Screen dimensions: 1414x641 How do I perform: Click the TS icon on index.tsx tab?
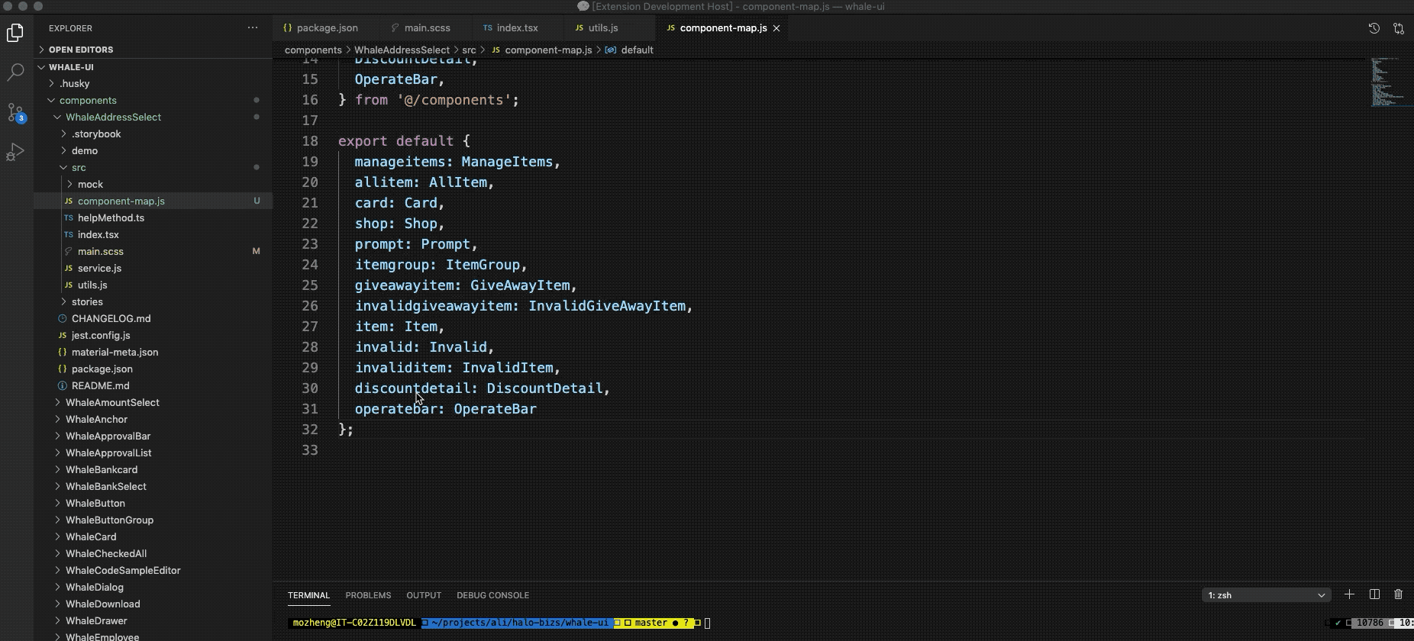[488, 28]
